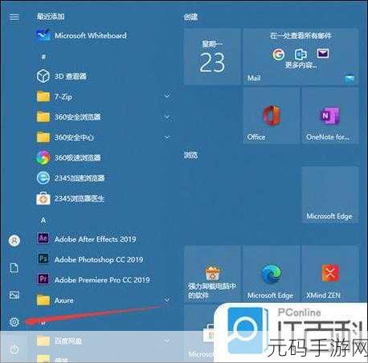This screenshot has width=368, height=363.
Task: Open the XMind ZEN tile
Action: [x=330, y=274]
